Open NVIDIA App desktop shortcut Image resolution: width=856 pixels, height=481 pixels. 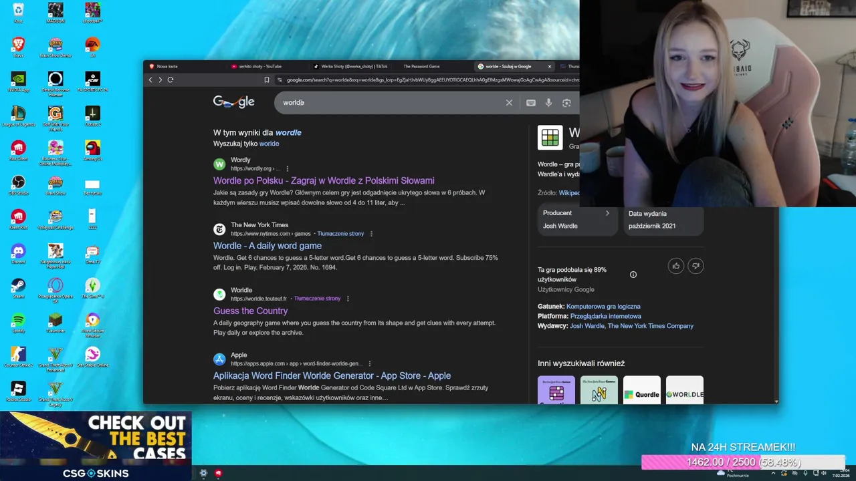[x=18, y=82]
